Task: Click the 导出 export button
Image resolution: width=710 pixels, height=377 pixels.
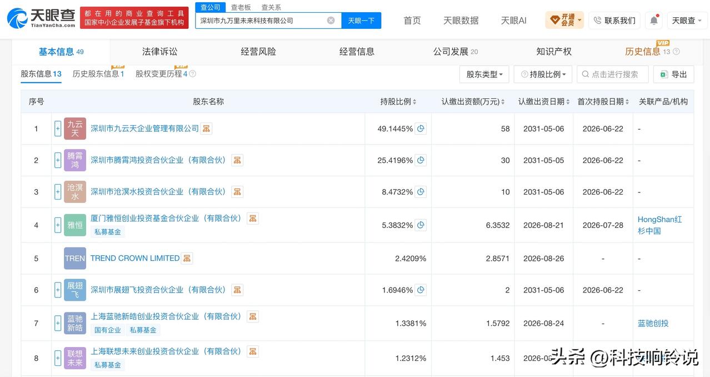Action: (x=673, y=74)
